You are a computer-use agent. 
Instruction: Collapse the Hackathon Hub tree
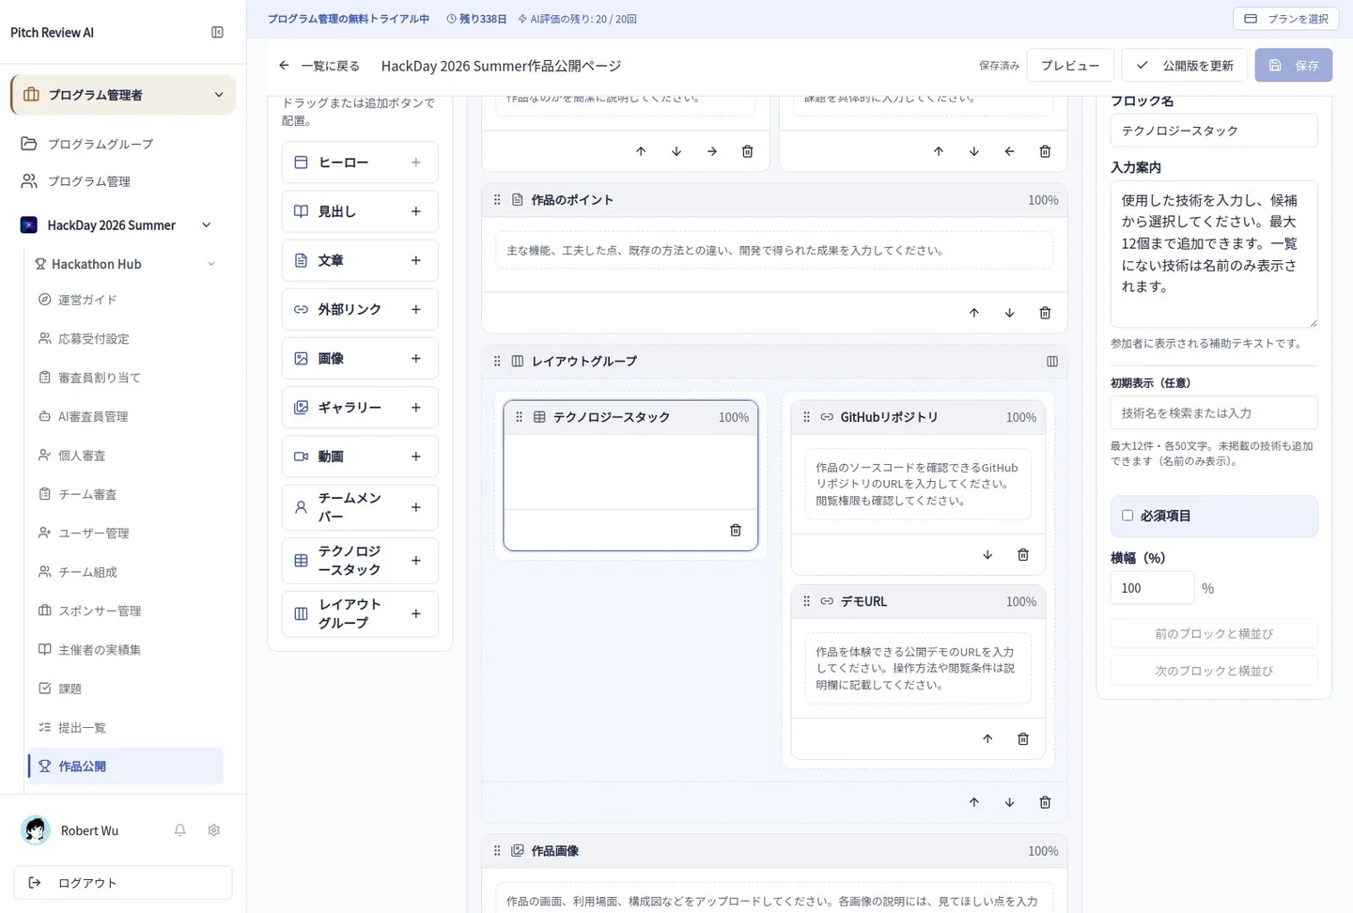211,264
